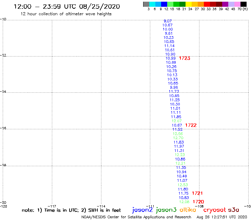The image size is (251, 220).
Task: Click the green 12.08 reading beside 1720
Action: 184,202
